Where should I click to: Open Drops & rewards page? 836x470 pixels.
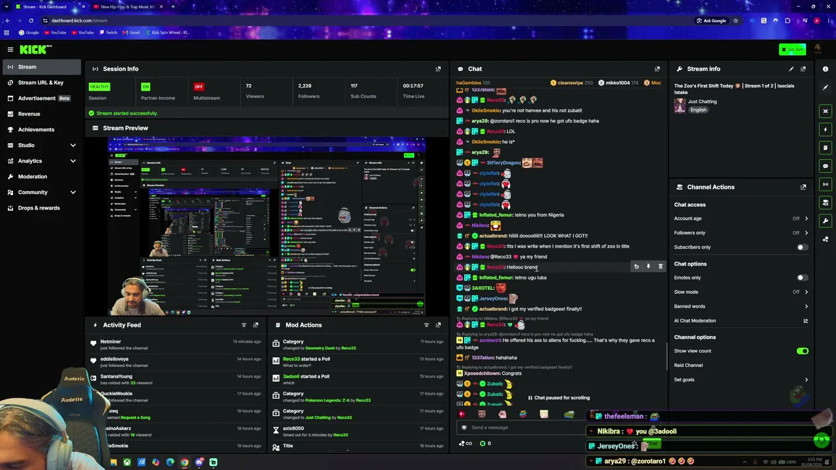coord(42,208)
